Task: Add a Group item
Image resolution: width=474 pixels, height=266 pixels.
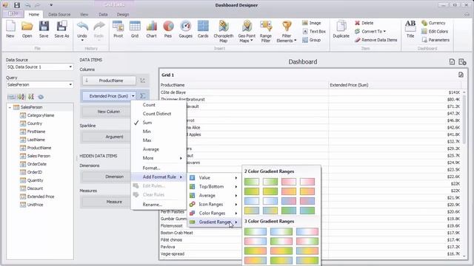Action: [311, 40]
